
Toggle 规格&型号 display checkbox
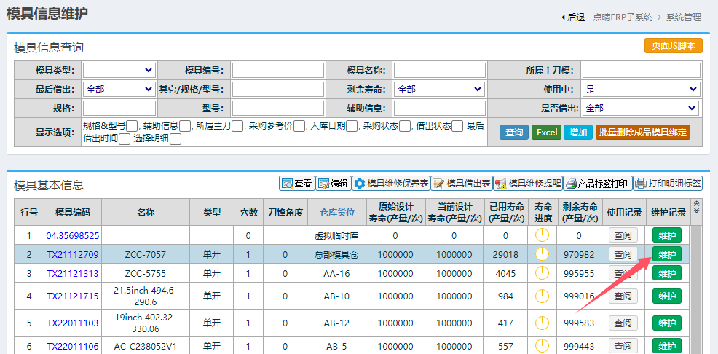(132, 126)
